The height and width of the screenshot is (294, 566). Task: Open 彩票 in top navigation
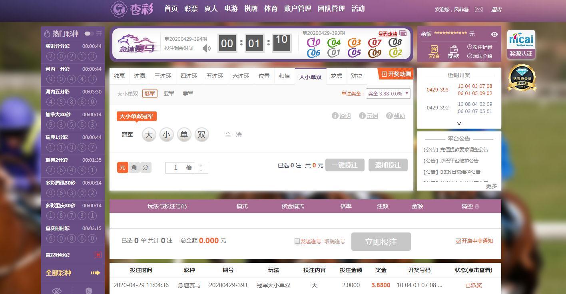click(191, 8)
